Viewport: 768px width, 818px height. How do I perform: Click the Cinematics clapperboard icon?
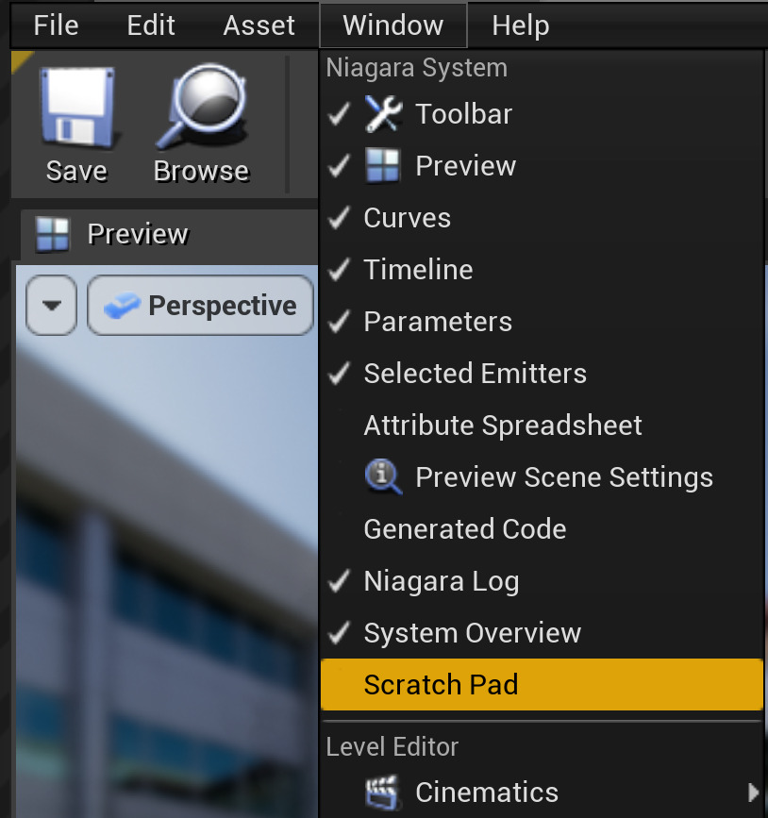click(383, 793)
